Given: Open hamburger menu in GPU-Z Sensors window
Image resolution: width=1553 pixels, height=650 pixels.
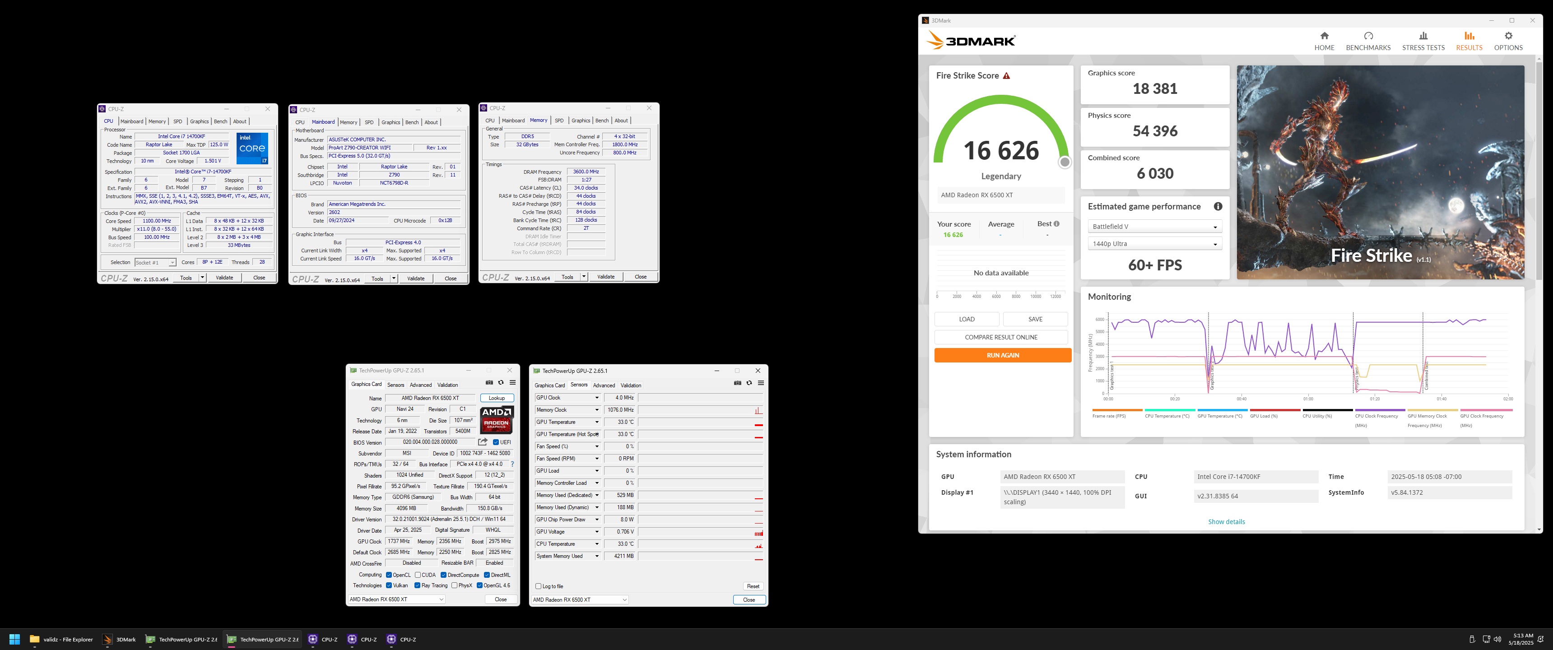Looking at the screenshot, I should pyautogui.click(x=761, y=383).
